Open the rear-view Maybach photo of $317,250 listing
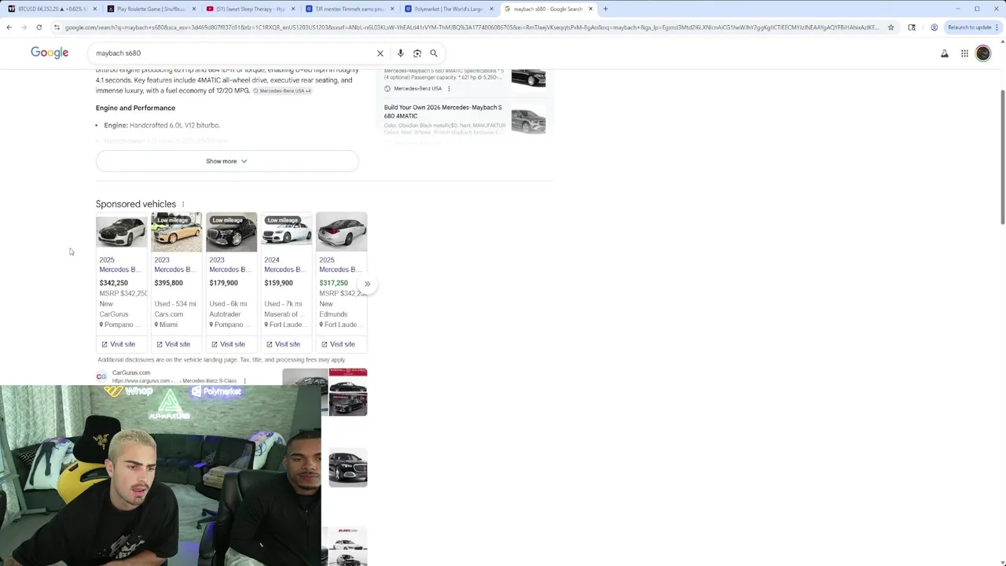The image size is (1006, 566). (x=341, y=232)
